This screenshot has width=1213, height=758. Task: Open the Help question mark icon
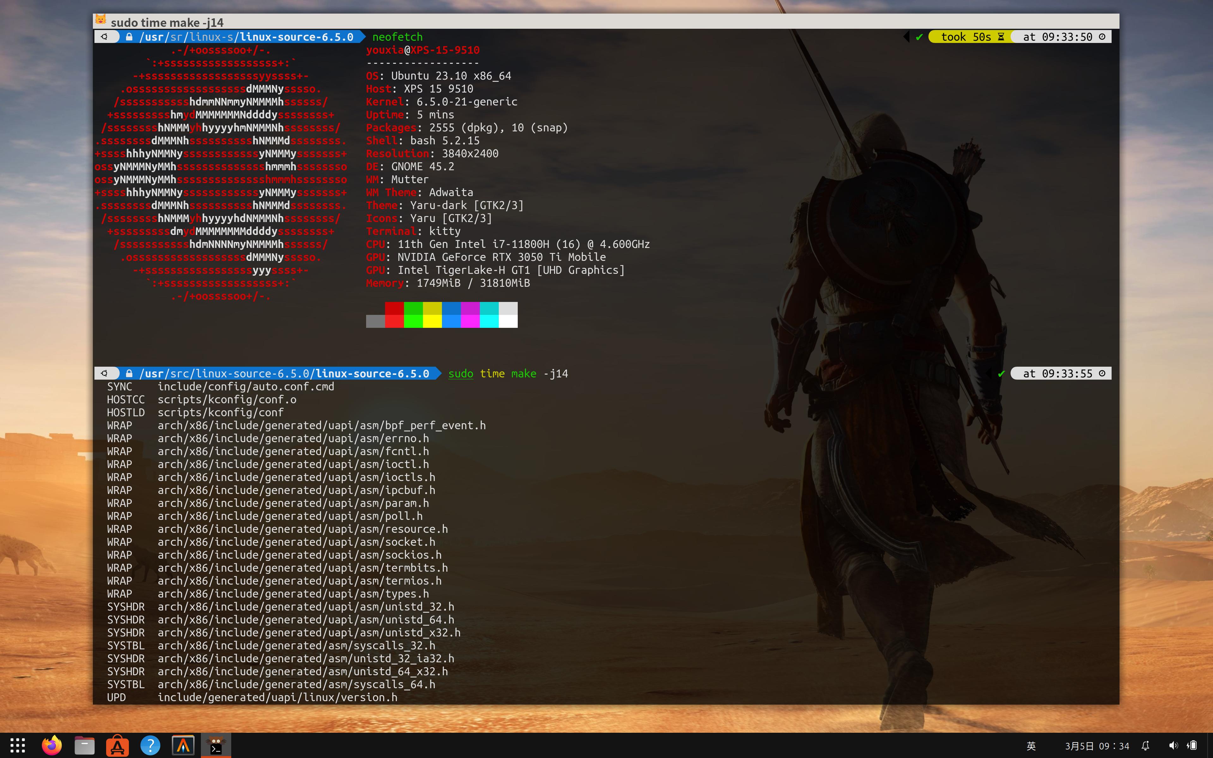150,746
